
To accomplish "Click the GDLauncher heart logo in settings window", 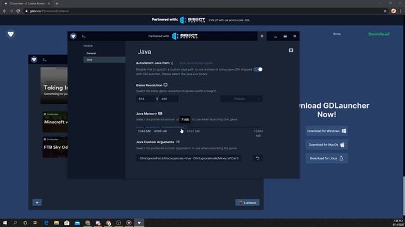I will (73, 36).
